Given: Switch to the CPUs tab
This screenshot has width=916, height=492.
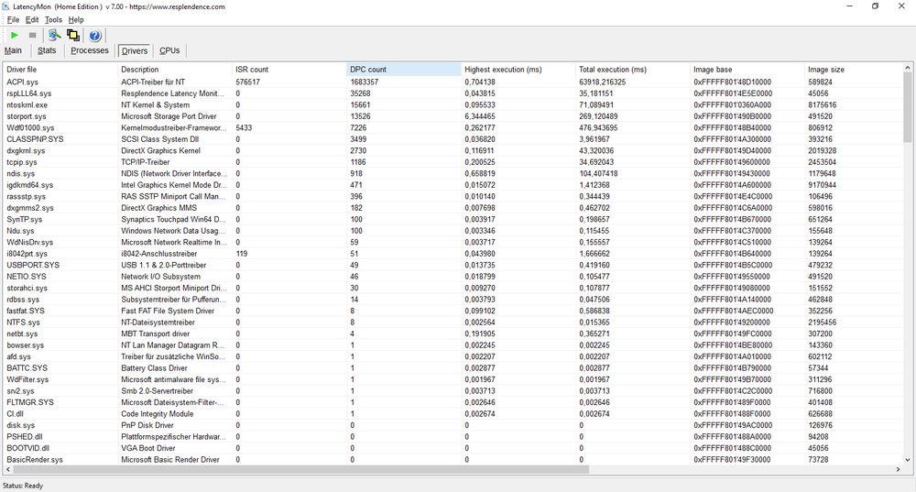Looking at the screenshot, I should 169,50.
